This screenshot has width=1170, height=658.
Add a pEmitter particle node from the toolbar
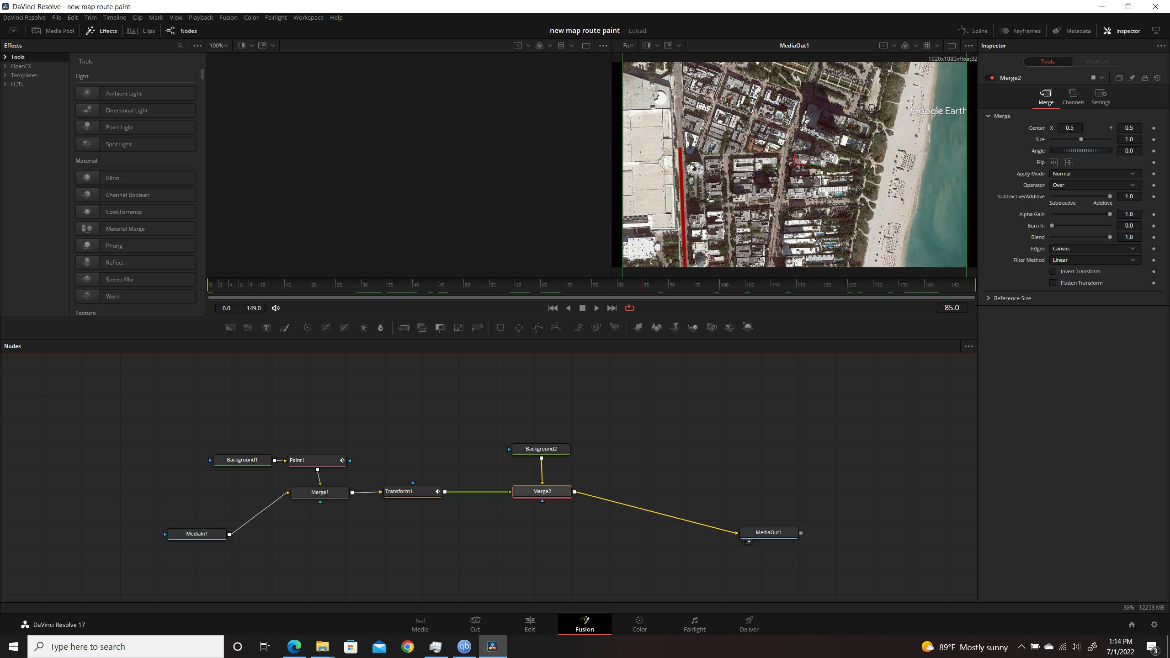[x=579, y=328]
